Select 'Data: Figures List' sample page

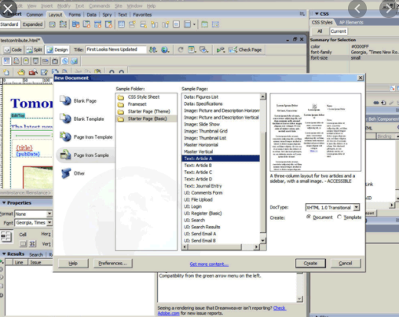pos(201,97)
